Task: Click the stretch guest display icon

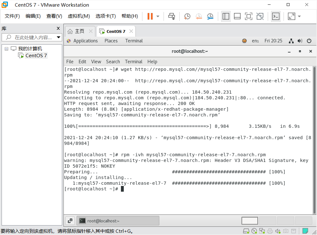Action: [x=291, y=16]
